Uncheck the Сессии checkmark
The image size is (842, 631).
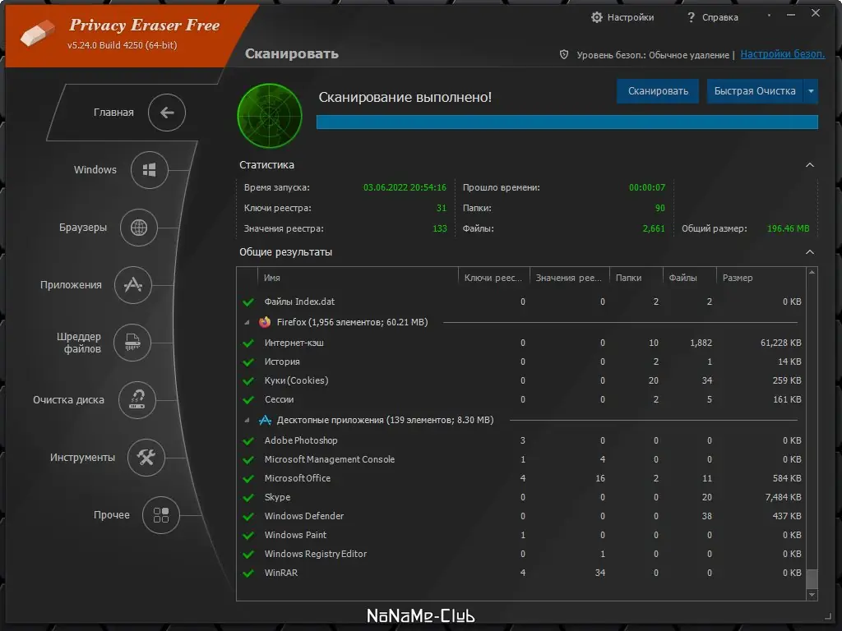point(248,400)
